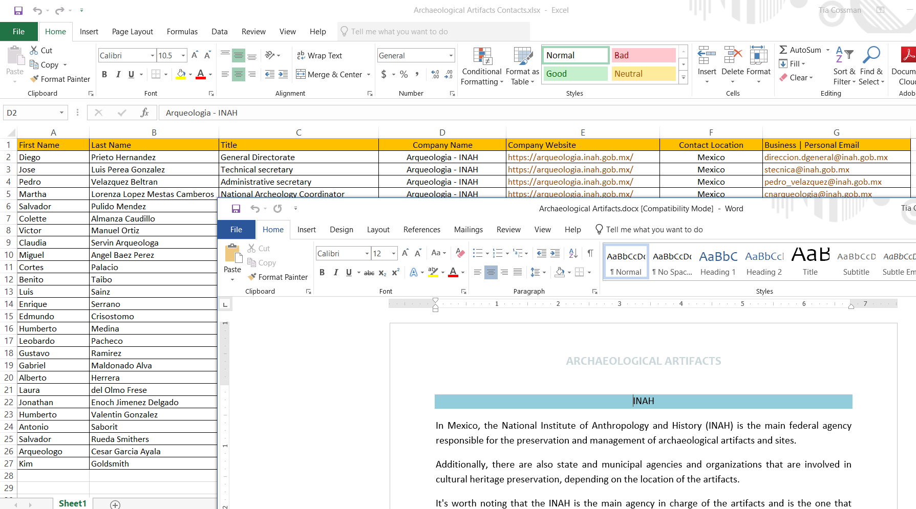The height and width of the screenshot is (509, 916).
Task: Expand the Name Box dropdown for D2
Action: coord(61,113)
